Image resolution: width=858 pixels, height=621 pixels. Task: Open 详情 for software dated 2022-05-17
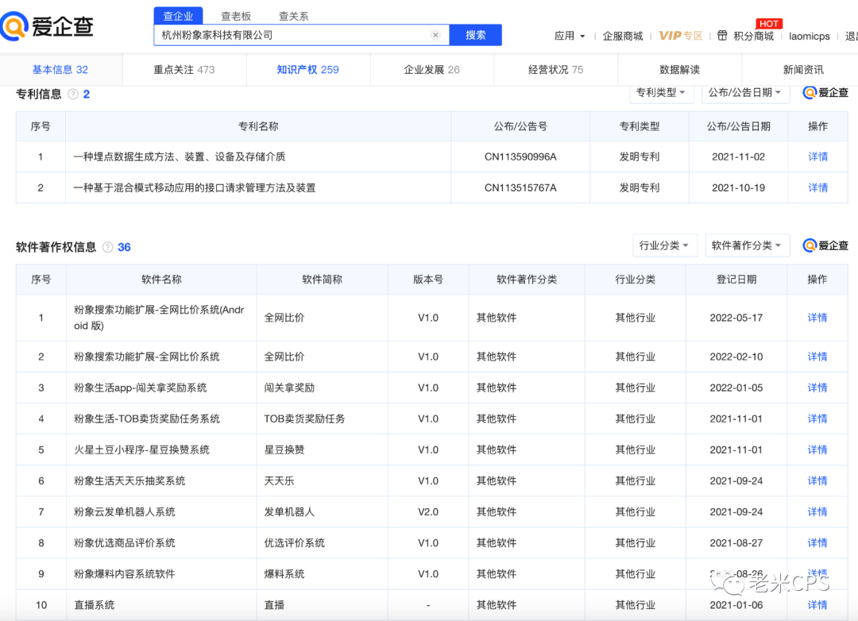click(x=817, y=318)
